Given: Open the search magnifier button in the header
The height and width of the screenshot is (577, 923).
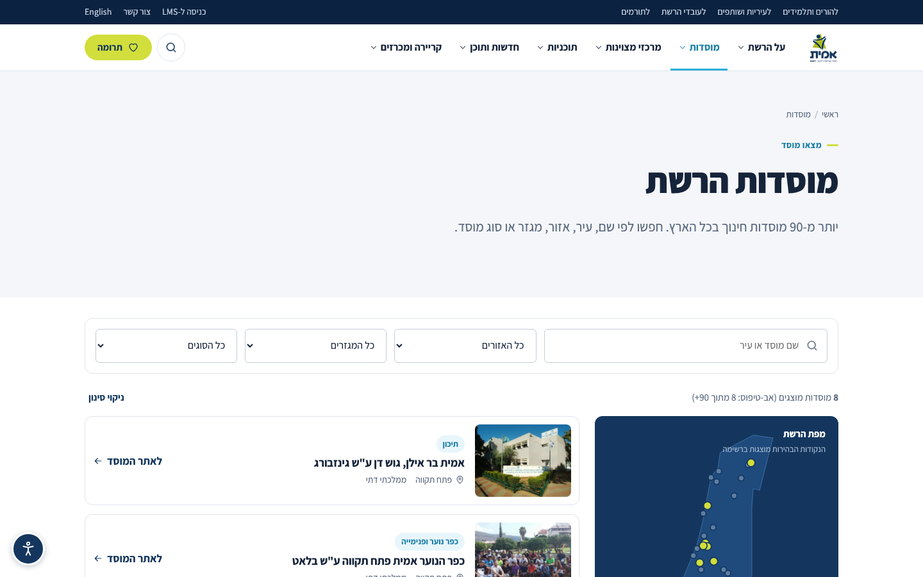Looking at the screenshot, I should (171, 47).
